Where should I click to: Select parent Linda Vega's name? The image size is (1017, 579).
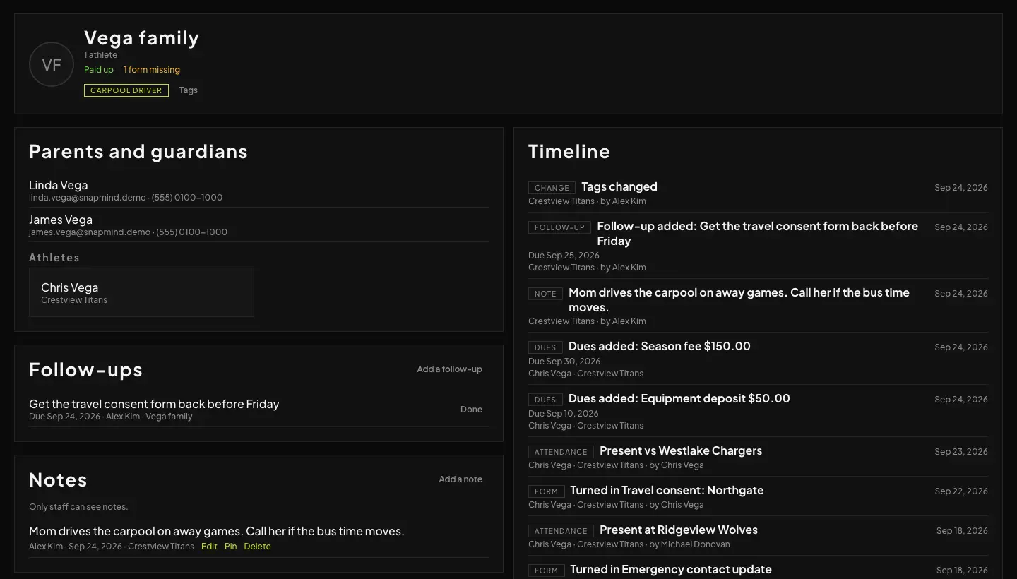pos(59,185)
